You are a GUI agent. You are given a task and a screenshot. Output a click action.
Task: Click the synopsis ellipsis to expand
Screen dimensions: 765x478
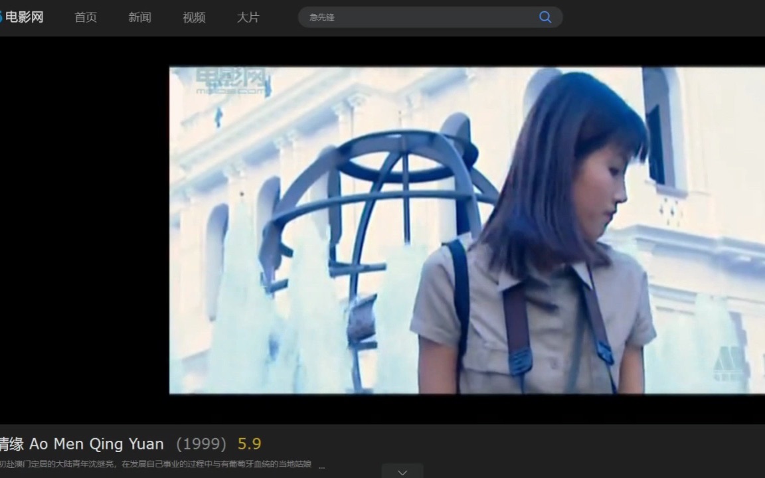point(321,466)
